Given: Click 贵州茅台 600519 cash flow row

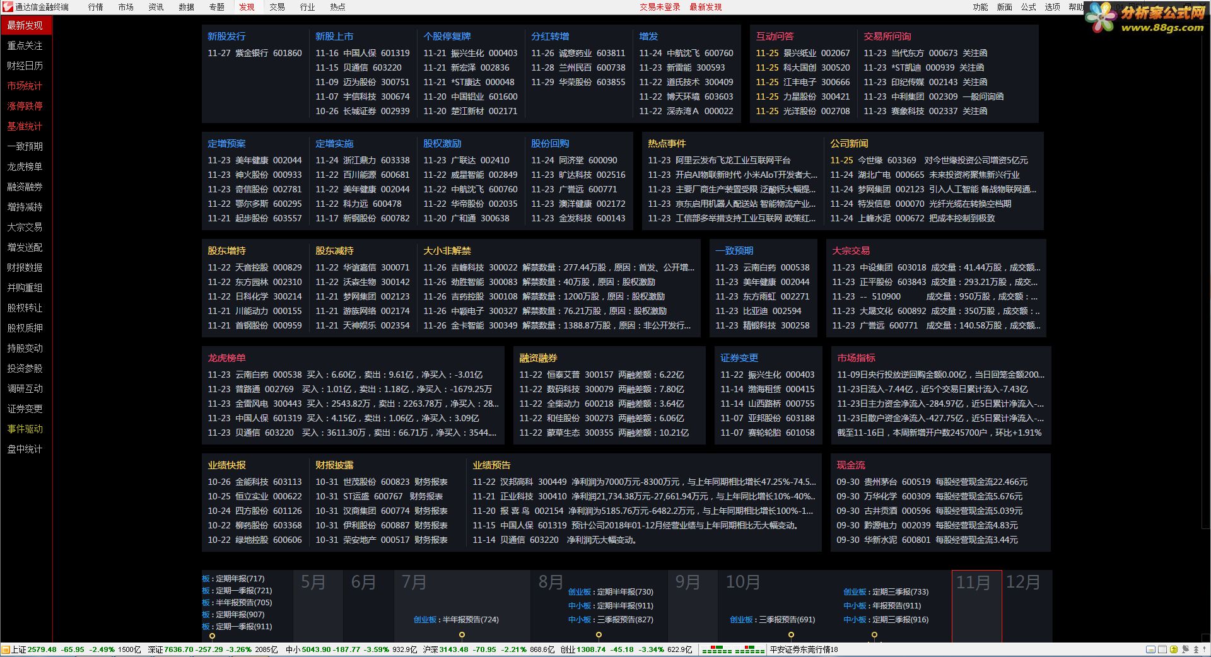Looking at the screenshot, I should point(932,482).
